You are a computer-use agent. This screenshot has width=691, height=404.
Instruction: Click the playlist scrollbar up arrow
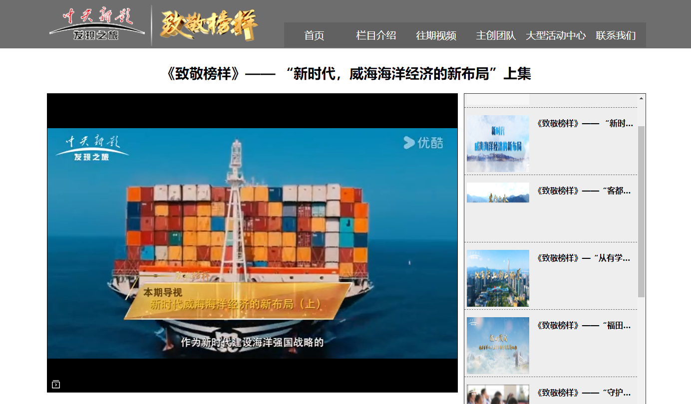coord(642,98)
